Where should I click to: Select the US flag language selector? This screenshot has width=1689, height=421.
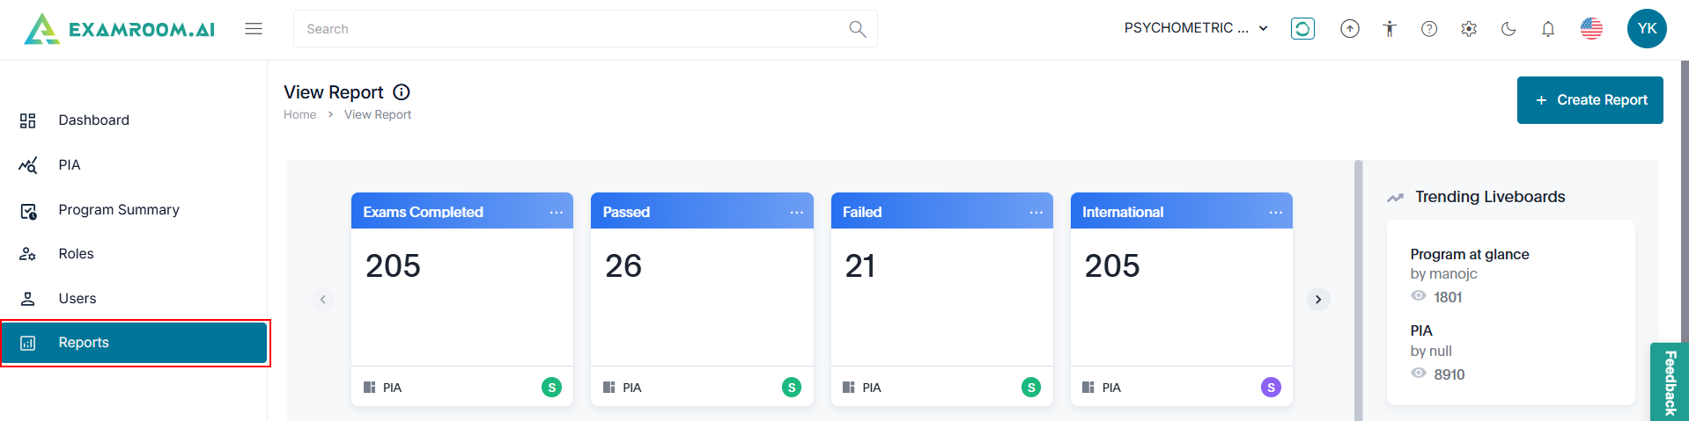[x=1591, y=29]
